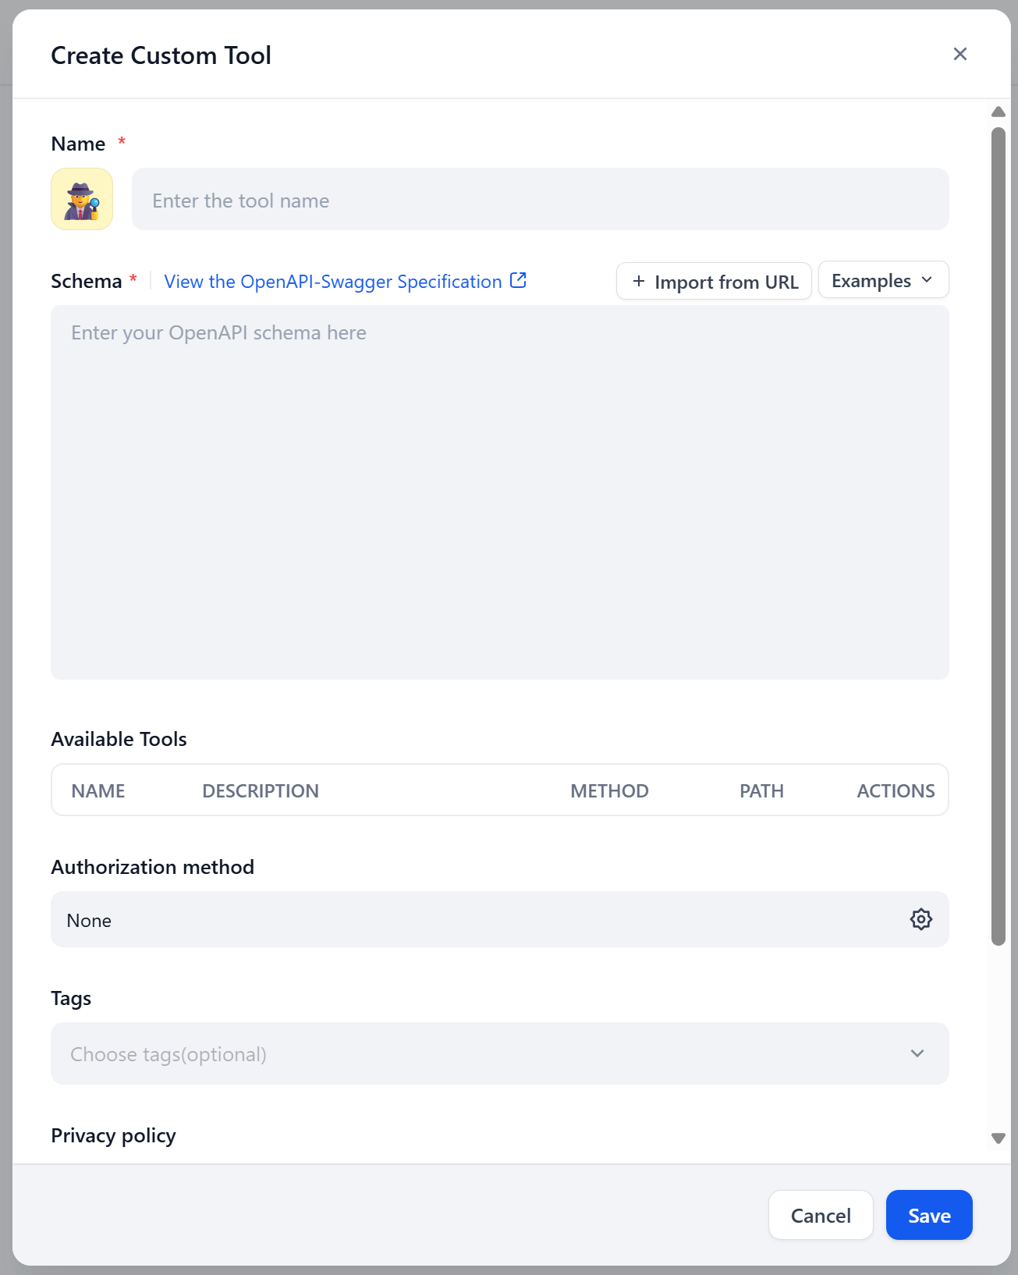Click the Save button
This screenshot has height=1275, width=1018.
tap(928, 1215)
